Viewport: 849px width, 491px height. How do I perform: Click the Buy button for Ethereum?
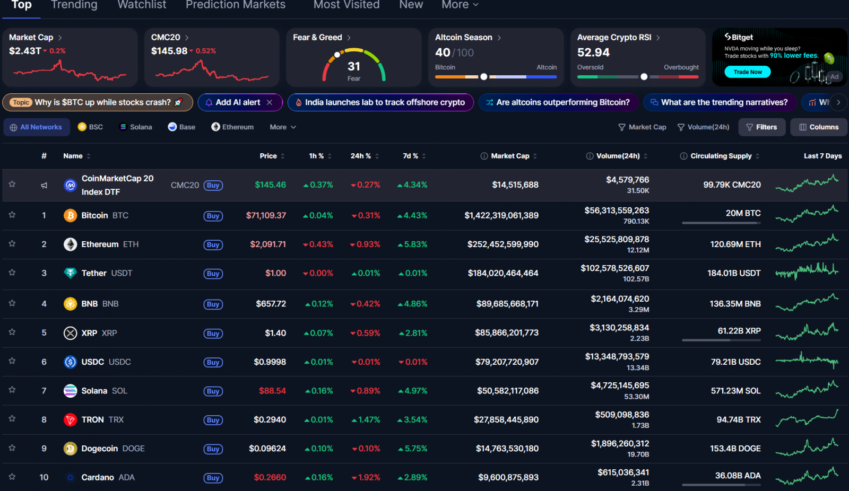pos(213,245)
